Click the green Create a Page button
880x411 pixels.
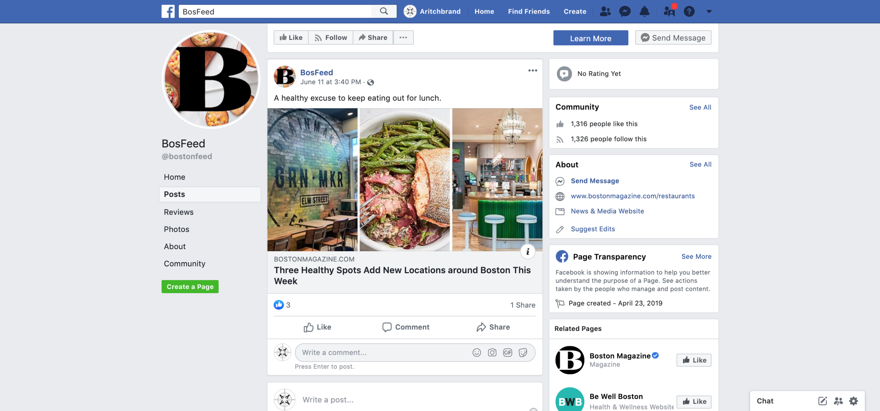tap(190, 286)
